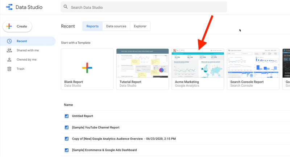Click the Blank Report title text
Screen dimensions: 290x157
pos(74,82)
